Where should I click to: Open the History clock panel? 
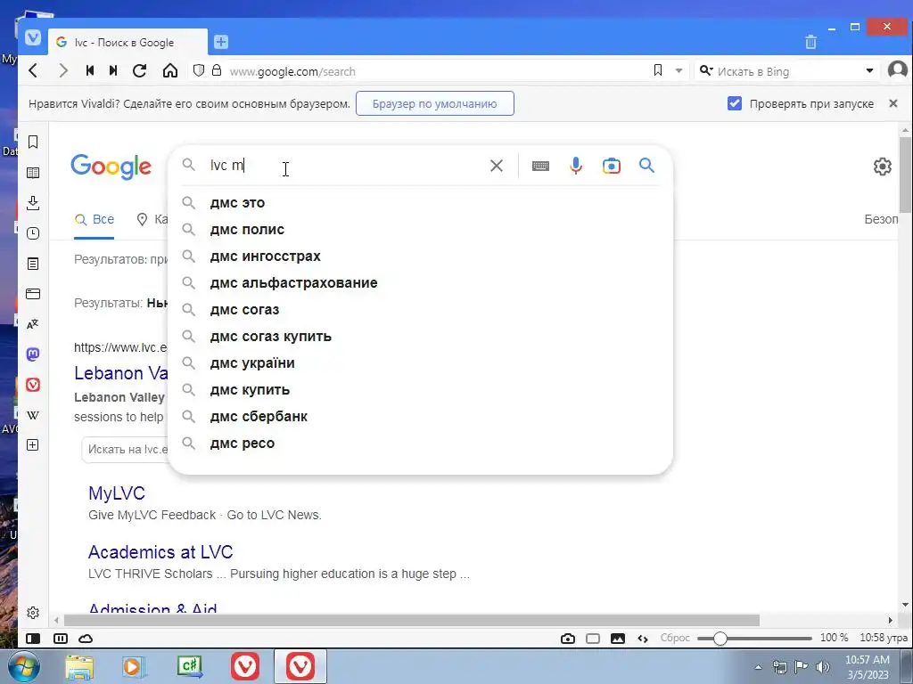pyautogui.click(x=33, y=233)
